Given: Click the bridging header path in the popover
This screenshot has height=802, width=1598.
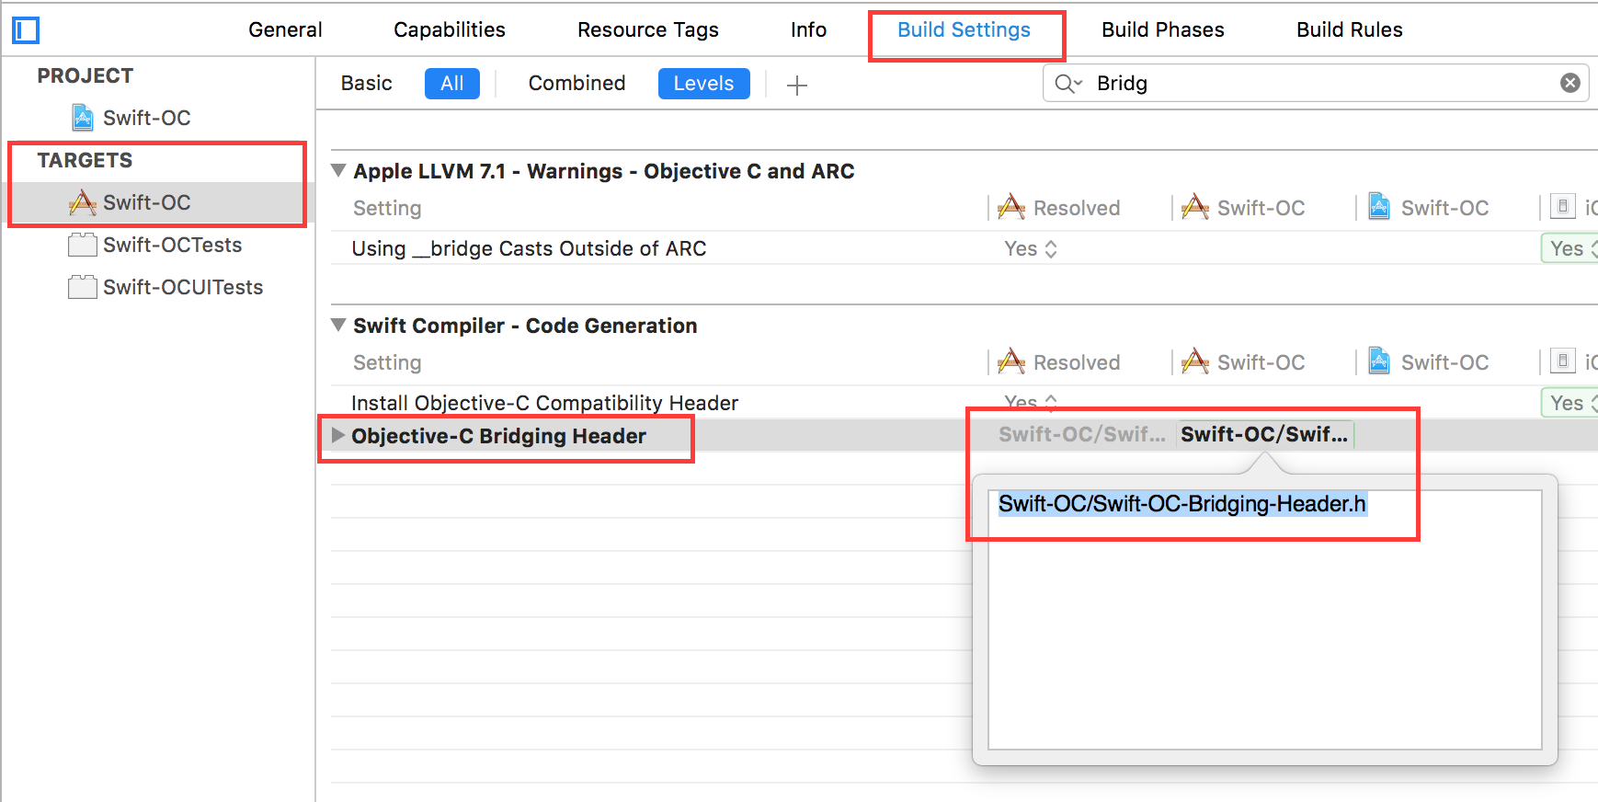Looking at the screenshot, I should 1182,504.
